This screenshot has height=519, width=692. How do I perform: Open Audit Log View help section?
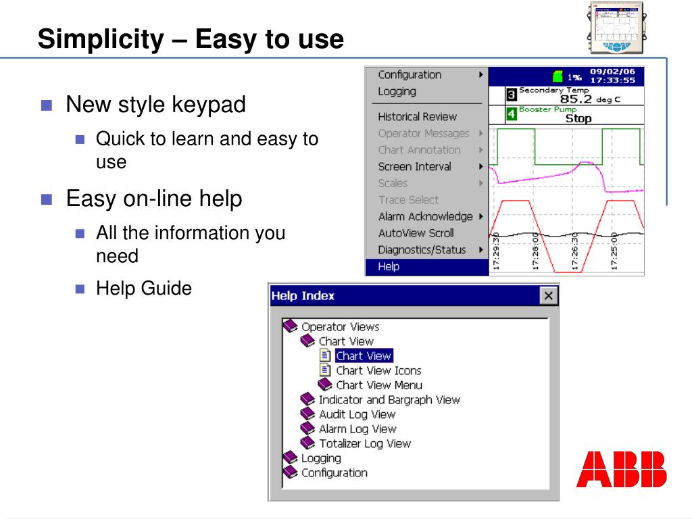pyautogui.click(x=357, y=414)
